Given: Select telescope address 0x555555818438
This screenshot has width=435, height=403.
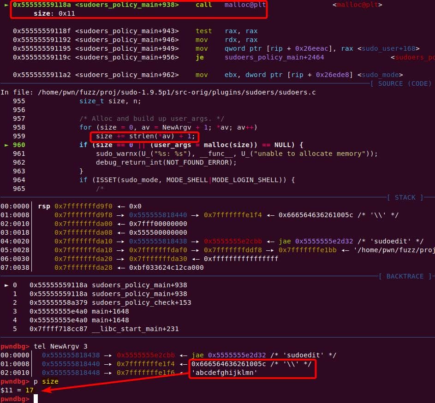Looking at the screenshot, I should pyautogui.click(x=71, y=355).
